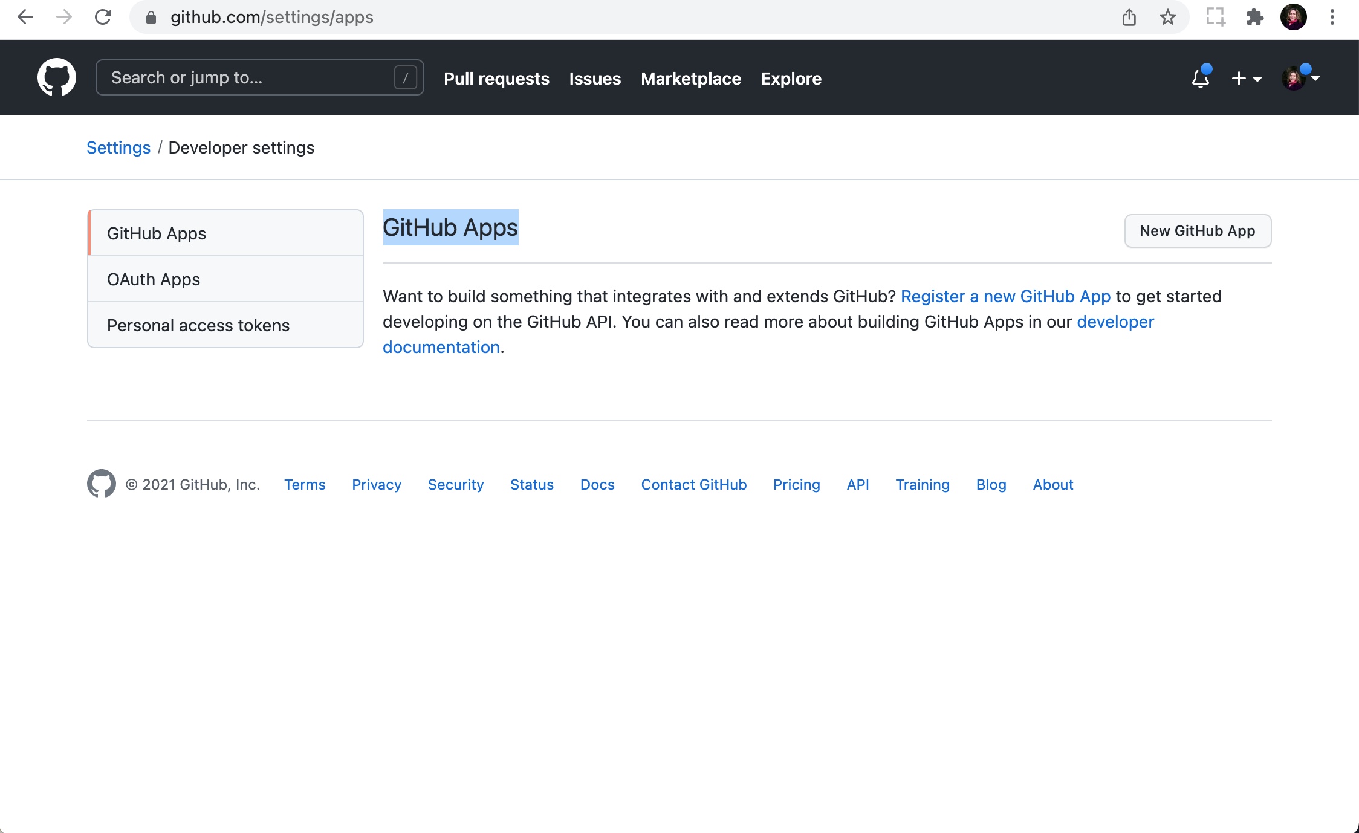The image size is (1359, 833).
Task: Click the New GitHub App button
Action: tap(1198, 231)
